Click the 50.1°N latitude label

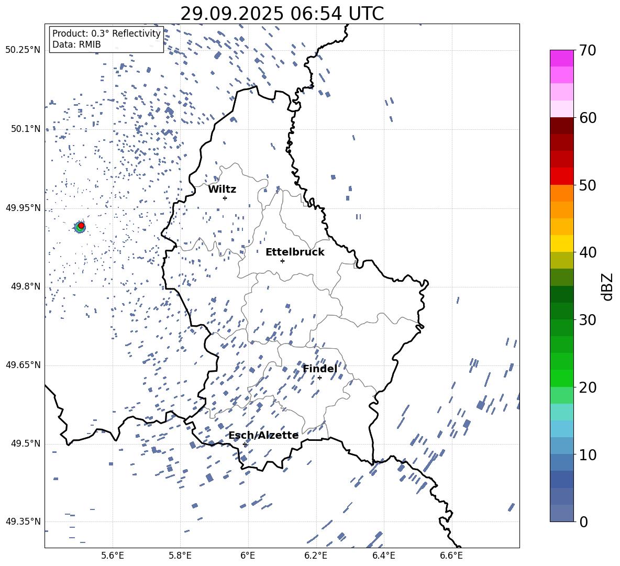point(26,129)
